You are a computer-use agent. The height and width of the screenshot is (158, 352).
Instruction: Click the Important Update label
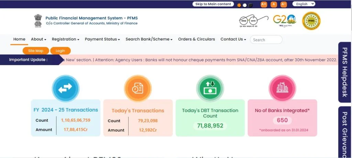pyautogui.click(x=28, y=60)
